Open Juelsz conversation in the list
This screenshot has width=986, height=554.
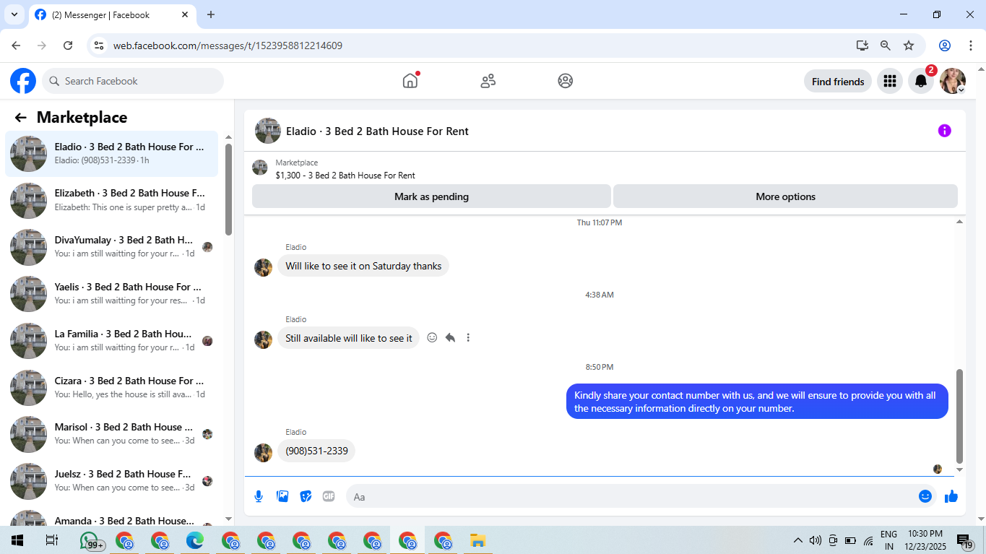pyautogui.click(x=111, y=481)
